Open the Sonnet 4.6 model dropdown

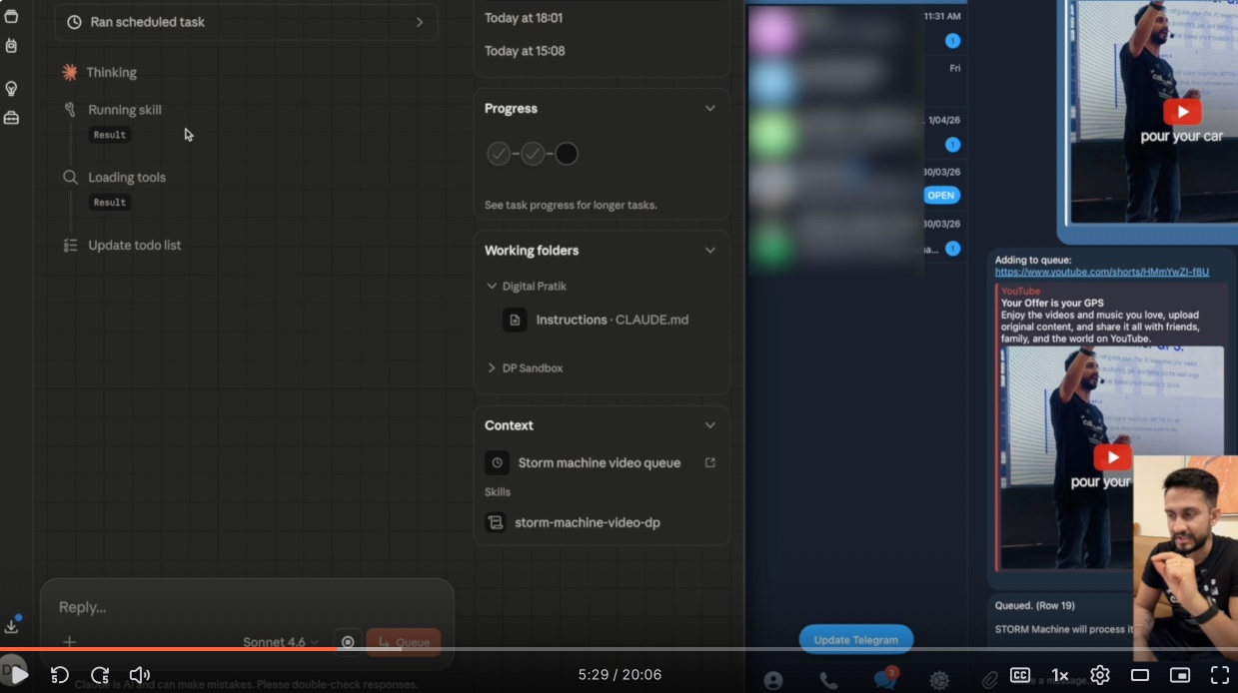(281, 642)
